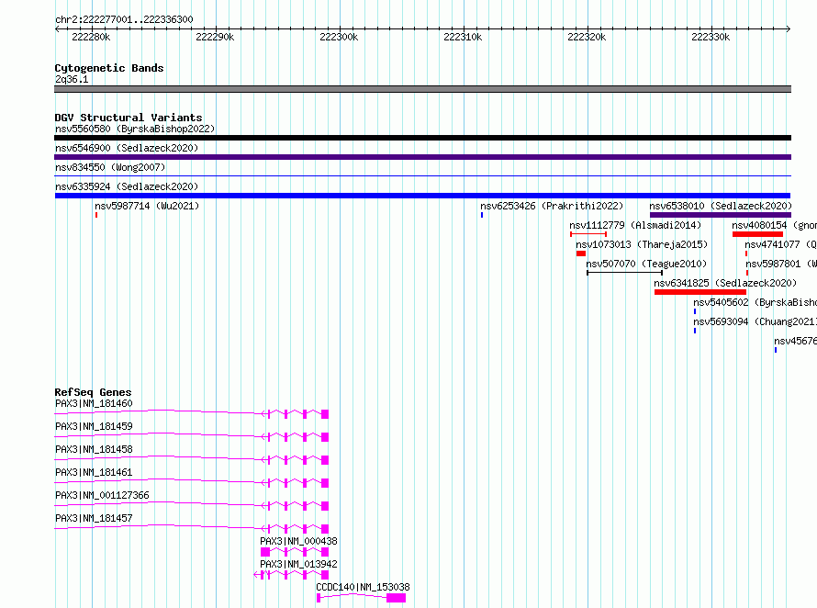Open nsv4741077 variant label

780,244
